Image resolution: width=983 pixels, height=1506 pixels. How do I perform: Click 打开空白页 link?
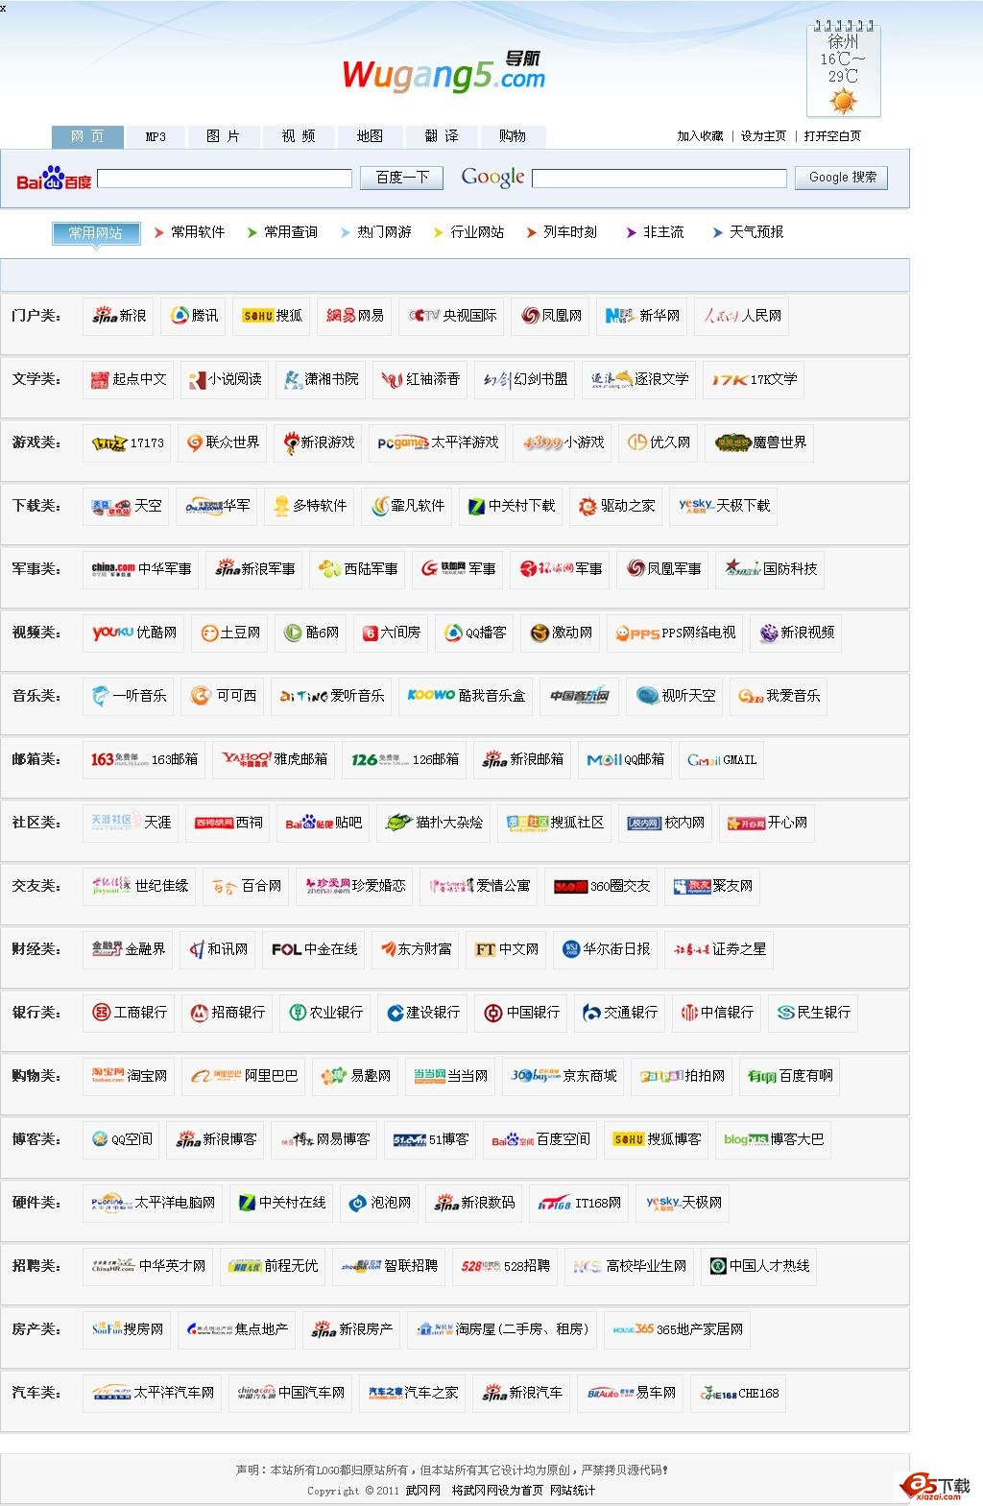coord(832,136)
